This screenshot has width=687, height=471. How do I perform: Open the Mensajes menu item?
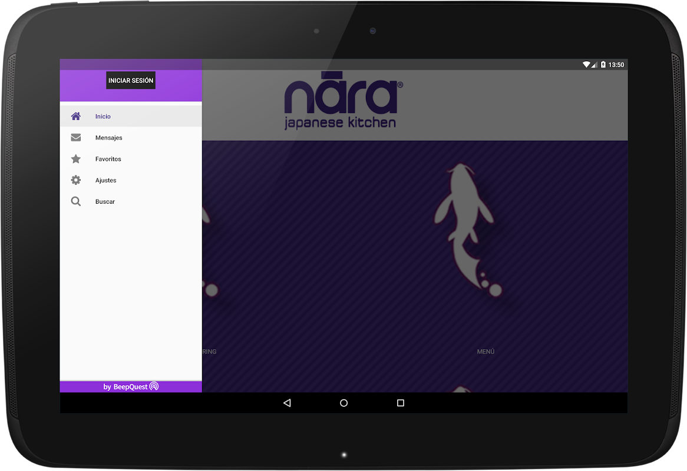click(131, 137)
